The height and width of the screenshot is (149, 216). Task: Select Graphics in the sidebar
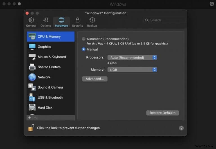pos(51,47)
